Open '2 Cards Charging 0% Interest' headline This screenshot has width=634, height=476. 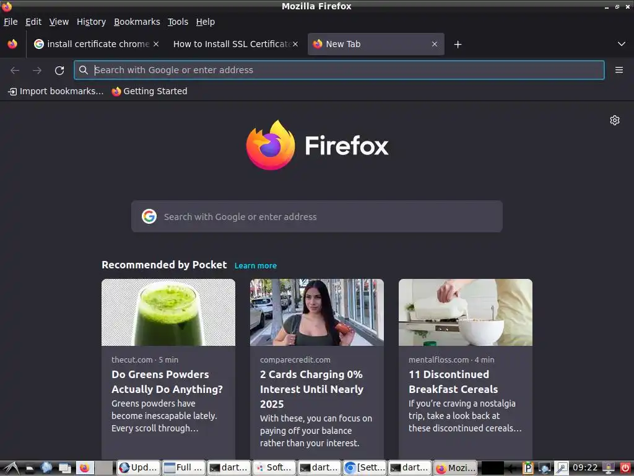tap(312, 389)
